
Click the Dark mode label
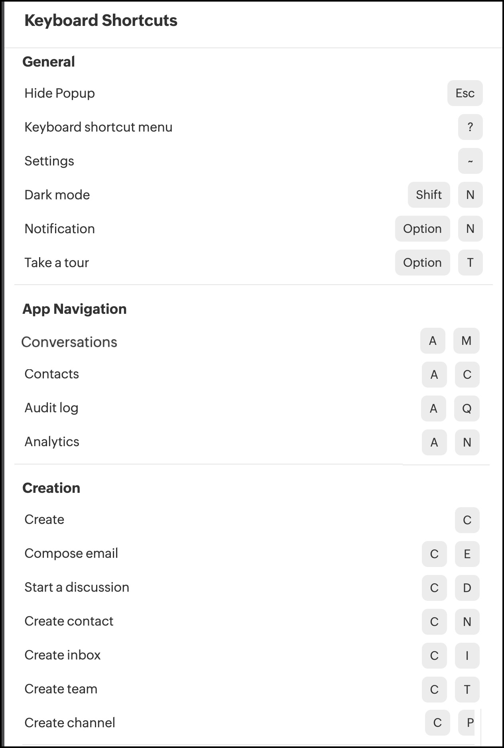point(57,195)
